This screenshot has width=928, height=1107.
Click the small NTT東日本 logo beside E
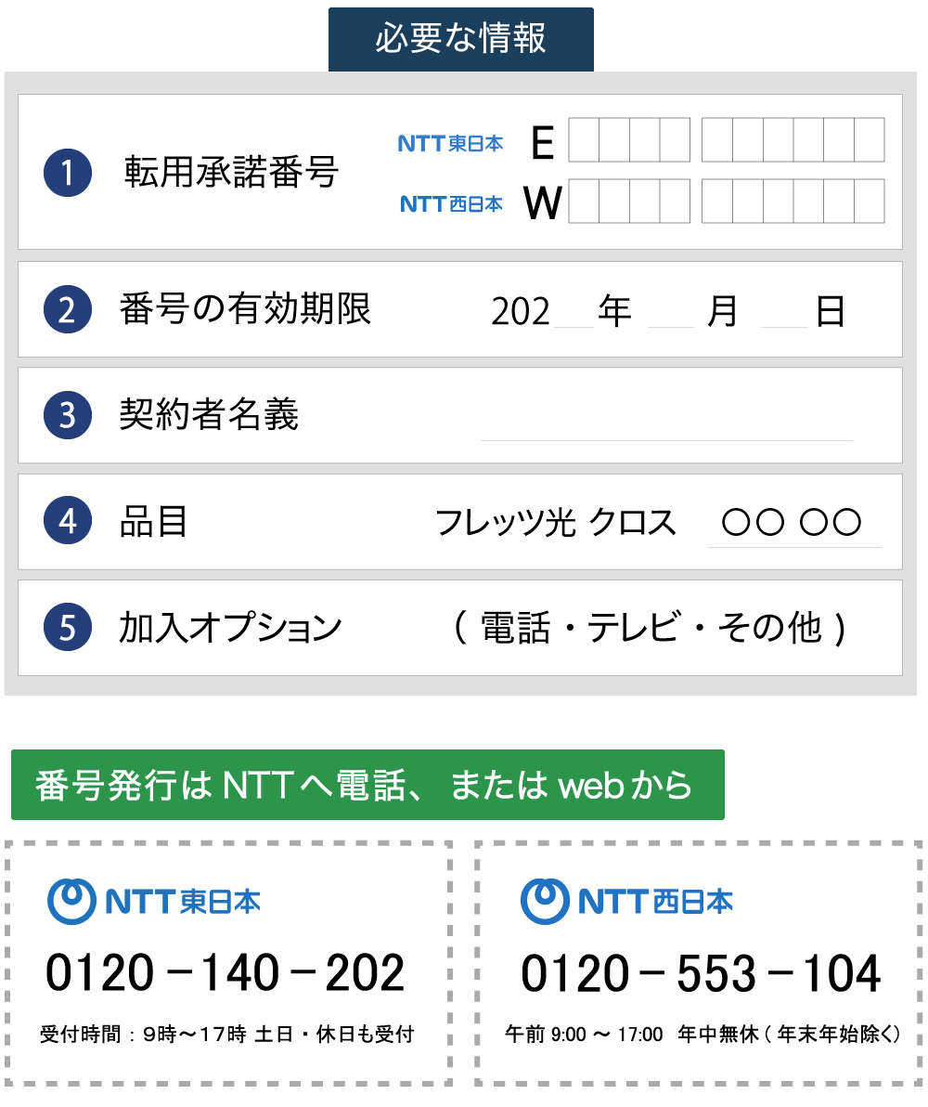pos(450,144)
